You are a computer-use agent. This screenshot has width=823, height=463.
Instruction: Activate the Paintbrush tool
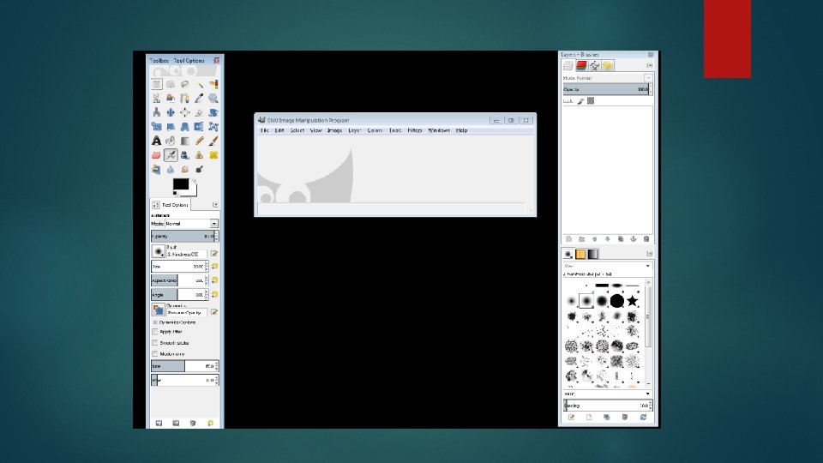click(x=213, y=141)
